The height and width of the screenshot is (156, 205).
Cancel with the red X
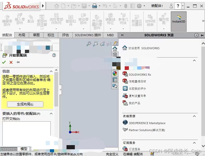click(11, 62)
